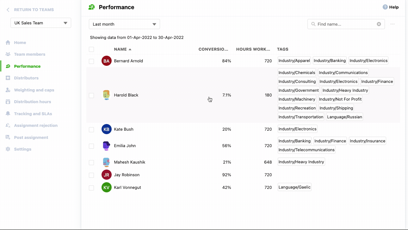Click the Find name search input
Screen dimensions: 408x230
click(x=346, y=24)
